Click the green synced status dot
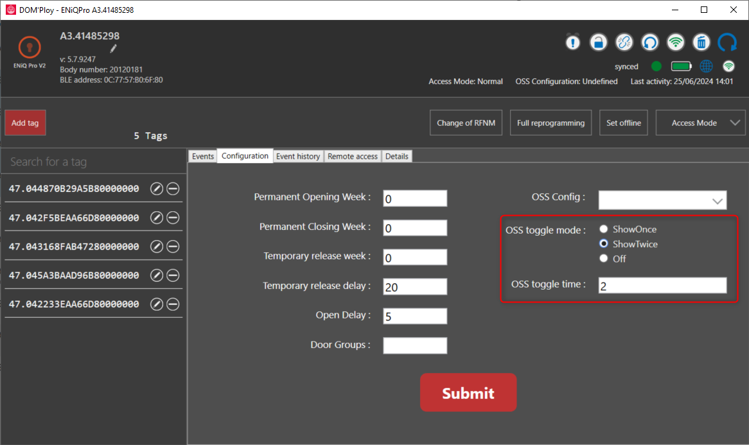Image resolution: width=749 pixels, height=445 pixels. point(656,66)
